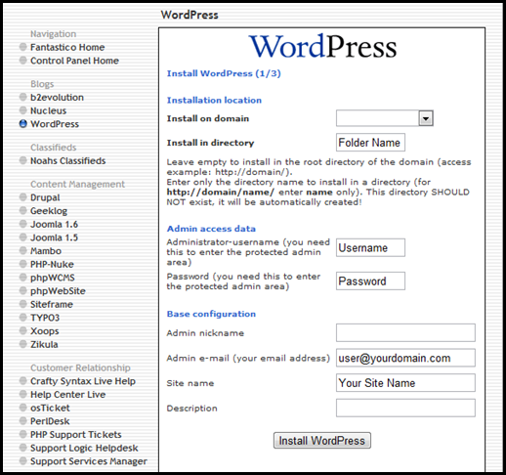Click the 'Admin access data' heading
The image size is (506, 475).
(211, 229)
